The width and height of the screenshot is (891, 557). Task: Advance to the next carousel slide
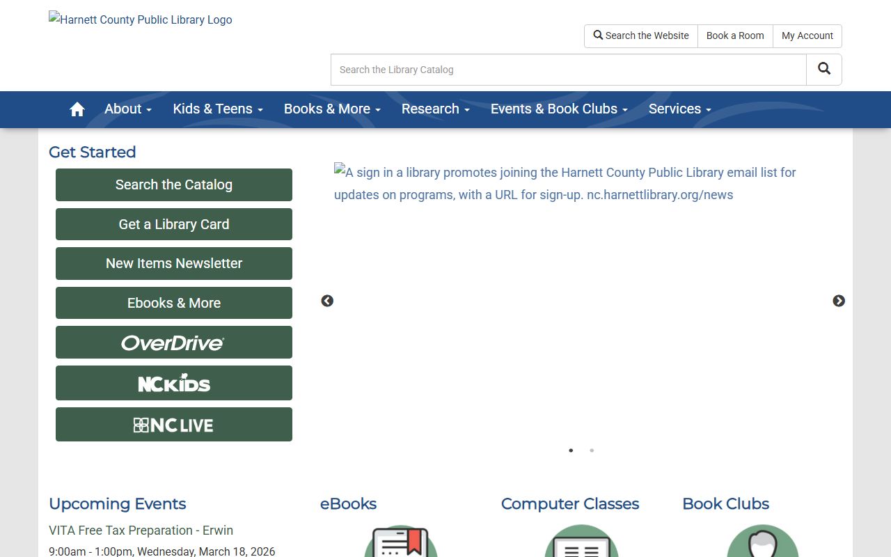(839, 301)
